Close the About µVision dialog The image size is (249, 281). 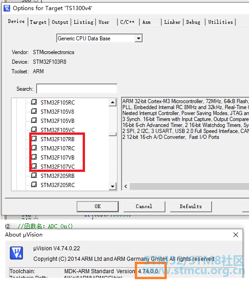coord(236,235)
